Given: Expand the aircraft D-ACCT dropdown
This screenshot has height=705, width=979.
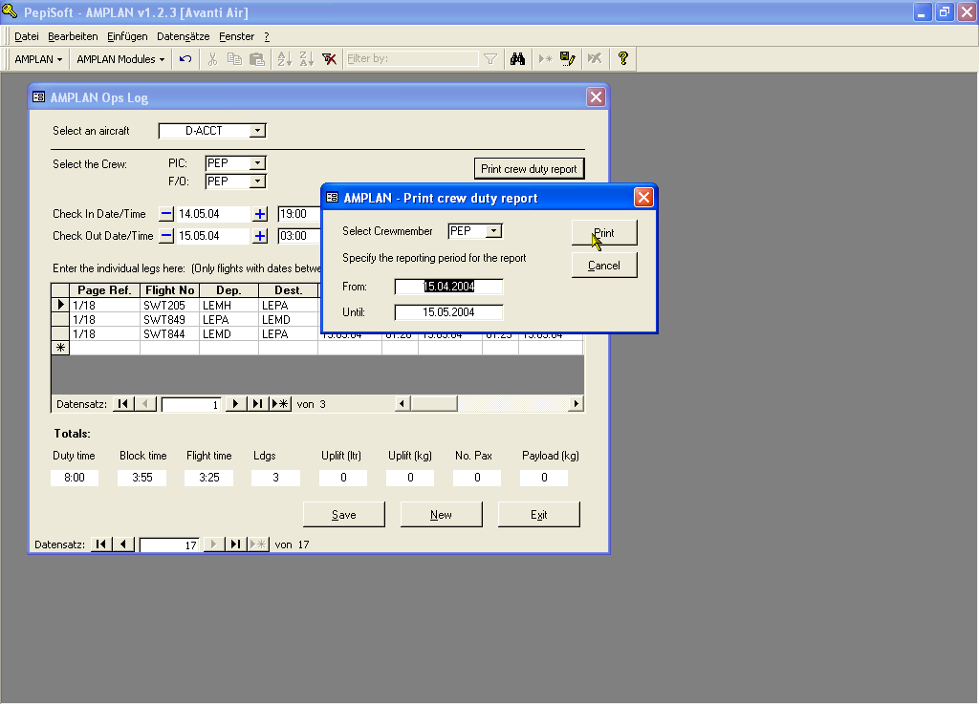Looking at the screenshot, I should click(x=258, y=131).
